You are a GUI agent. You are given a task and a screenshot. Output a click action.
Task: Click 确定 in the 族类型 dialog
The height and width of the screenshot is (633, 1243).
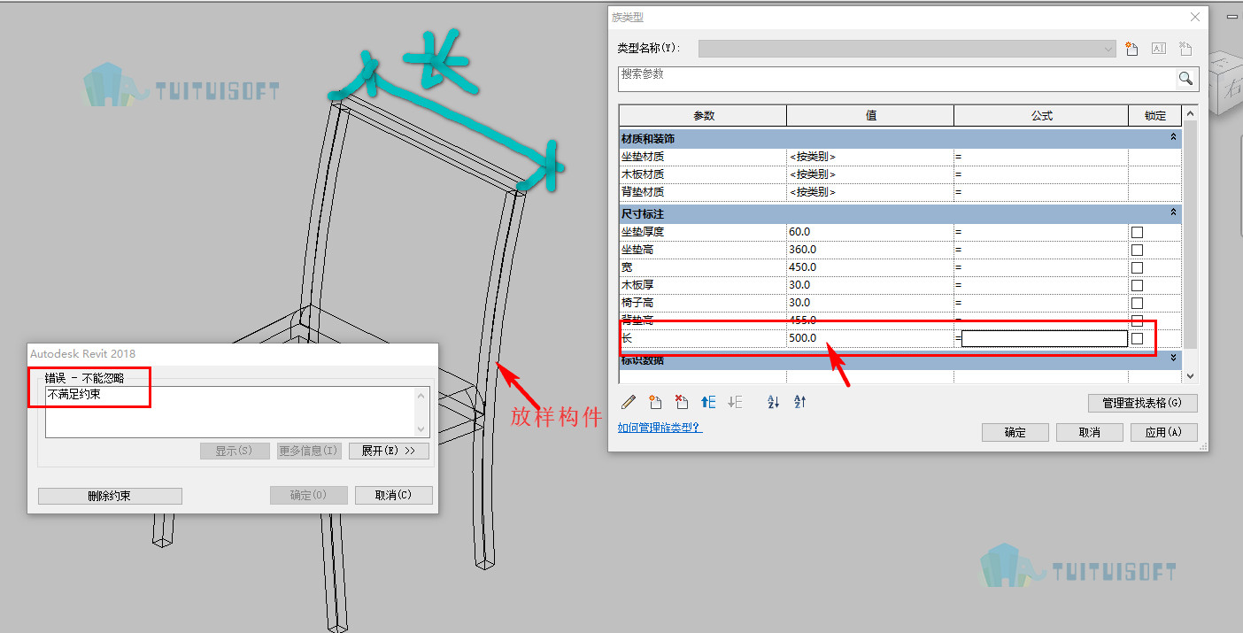[x=1015, y=432]
